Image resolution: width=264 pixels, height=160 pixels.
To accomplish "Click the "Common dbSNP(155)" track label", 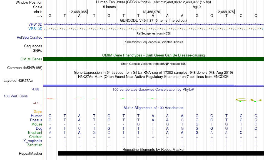I will click(x=25, y=68).
